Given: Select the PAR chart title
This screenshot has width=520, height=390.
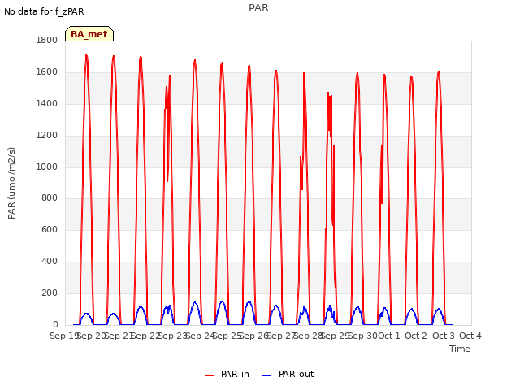Looking at the screenshot, I should (258, 8).
